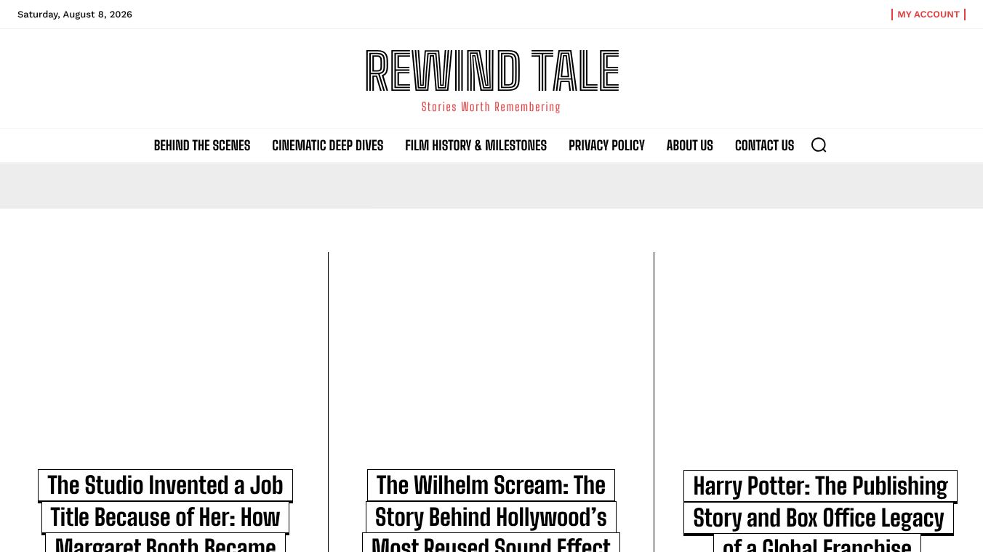
Task: Read the Margaret Booth job title article
Action: tap(165, 512)
